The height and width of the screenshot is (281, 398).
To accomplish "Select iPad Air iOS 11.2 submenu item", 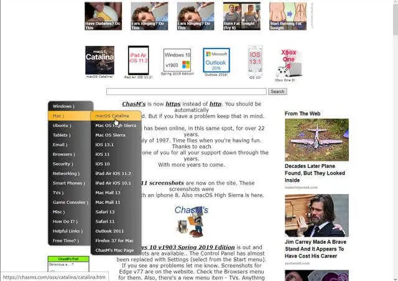I will click(x=116, y=173).
